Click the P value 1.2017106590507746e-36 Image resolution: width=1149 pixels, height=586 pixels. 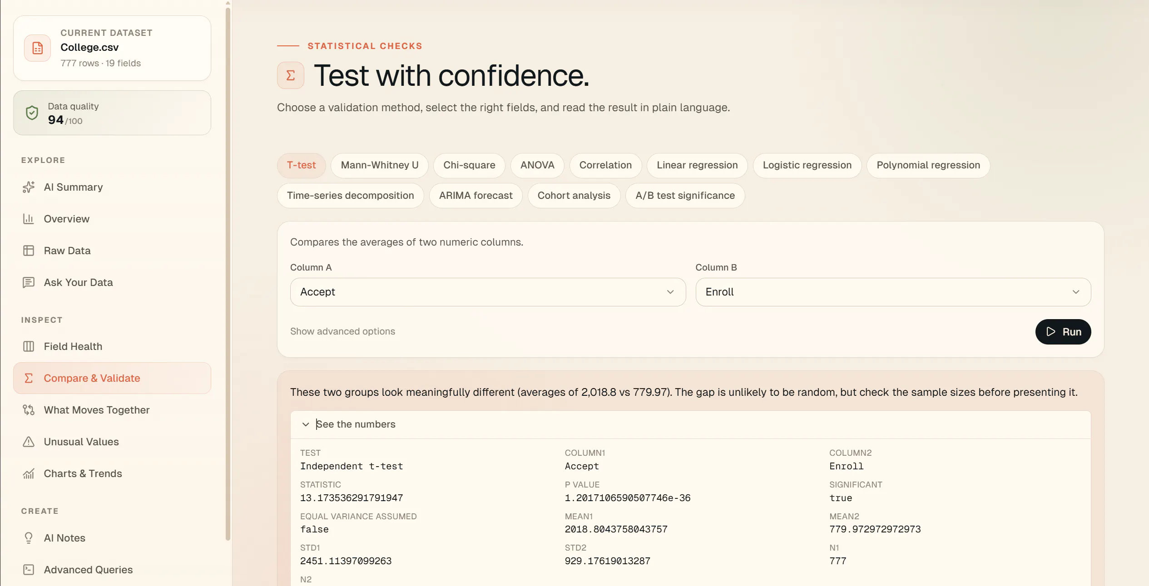[628, 498]
